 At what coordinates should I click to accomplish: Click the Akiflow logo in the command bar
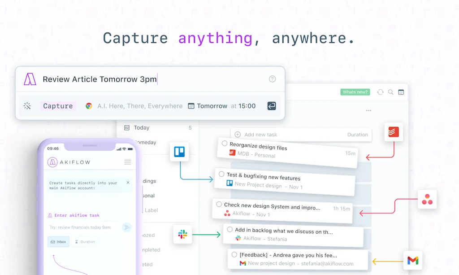tap(30, 79)
